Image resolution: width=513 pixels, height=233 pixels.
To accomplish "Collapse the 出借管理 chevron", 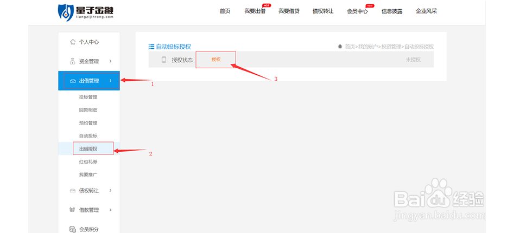I will pos(111,80).
